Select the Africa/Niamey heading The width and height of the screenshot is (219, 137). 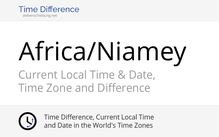(x=102, y=52)
